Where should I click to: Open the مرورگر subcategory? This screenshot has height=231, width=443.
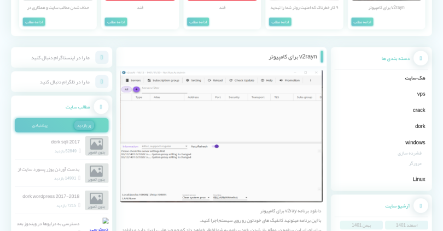click(415, 163)
